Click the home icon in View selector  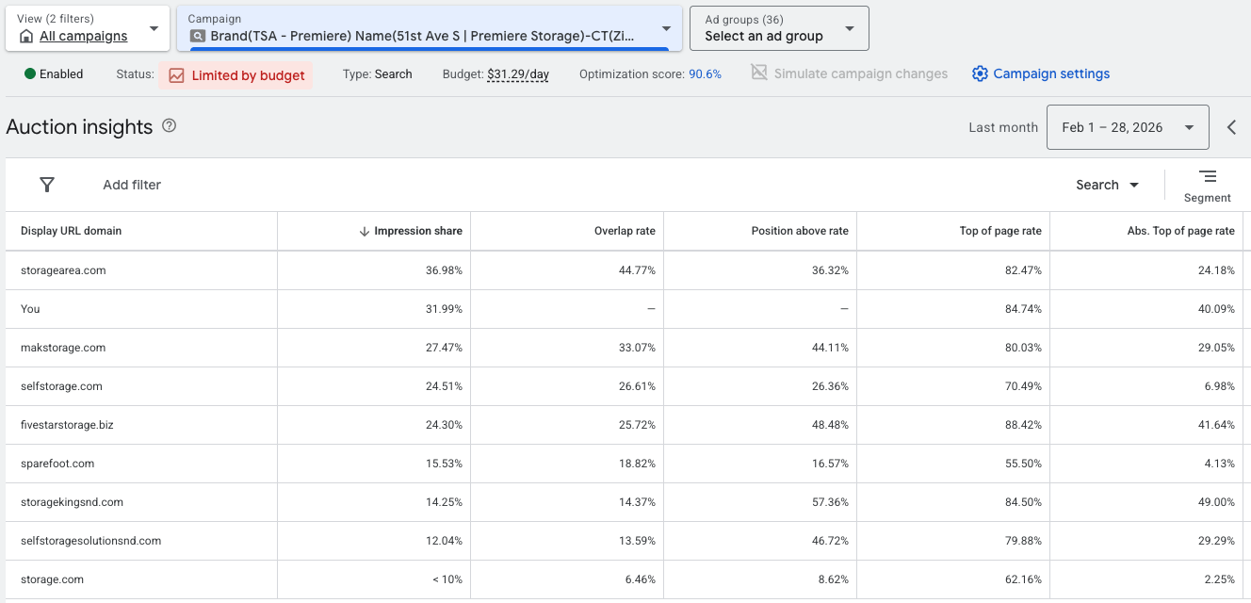[x=25, y=37]
